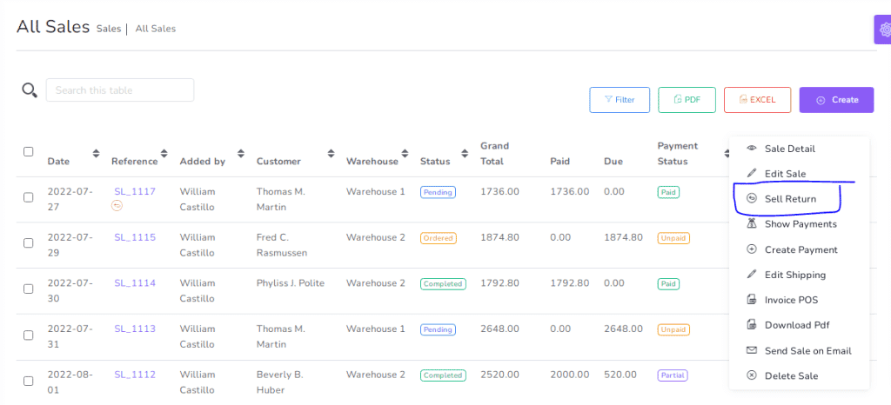The width and height of the screenshot is (891, 405).
Task: Sort by Customer column sort arrows
Action: coord(332,155)
